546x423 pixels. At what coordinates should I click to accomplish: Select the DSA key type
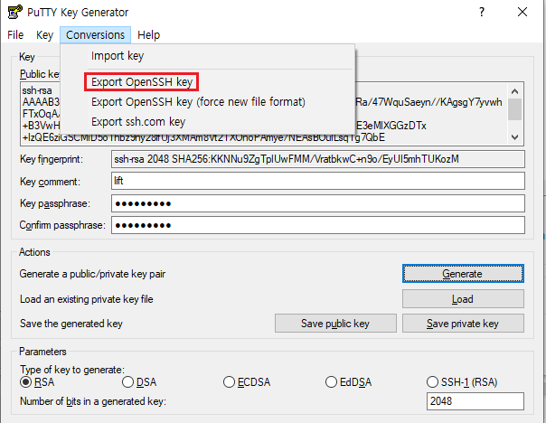[x=139, y=382]
